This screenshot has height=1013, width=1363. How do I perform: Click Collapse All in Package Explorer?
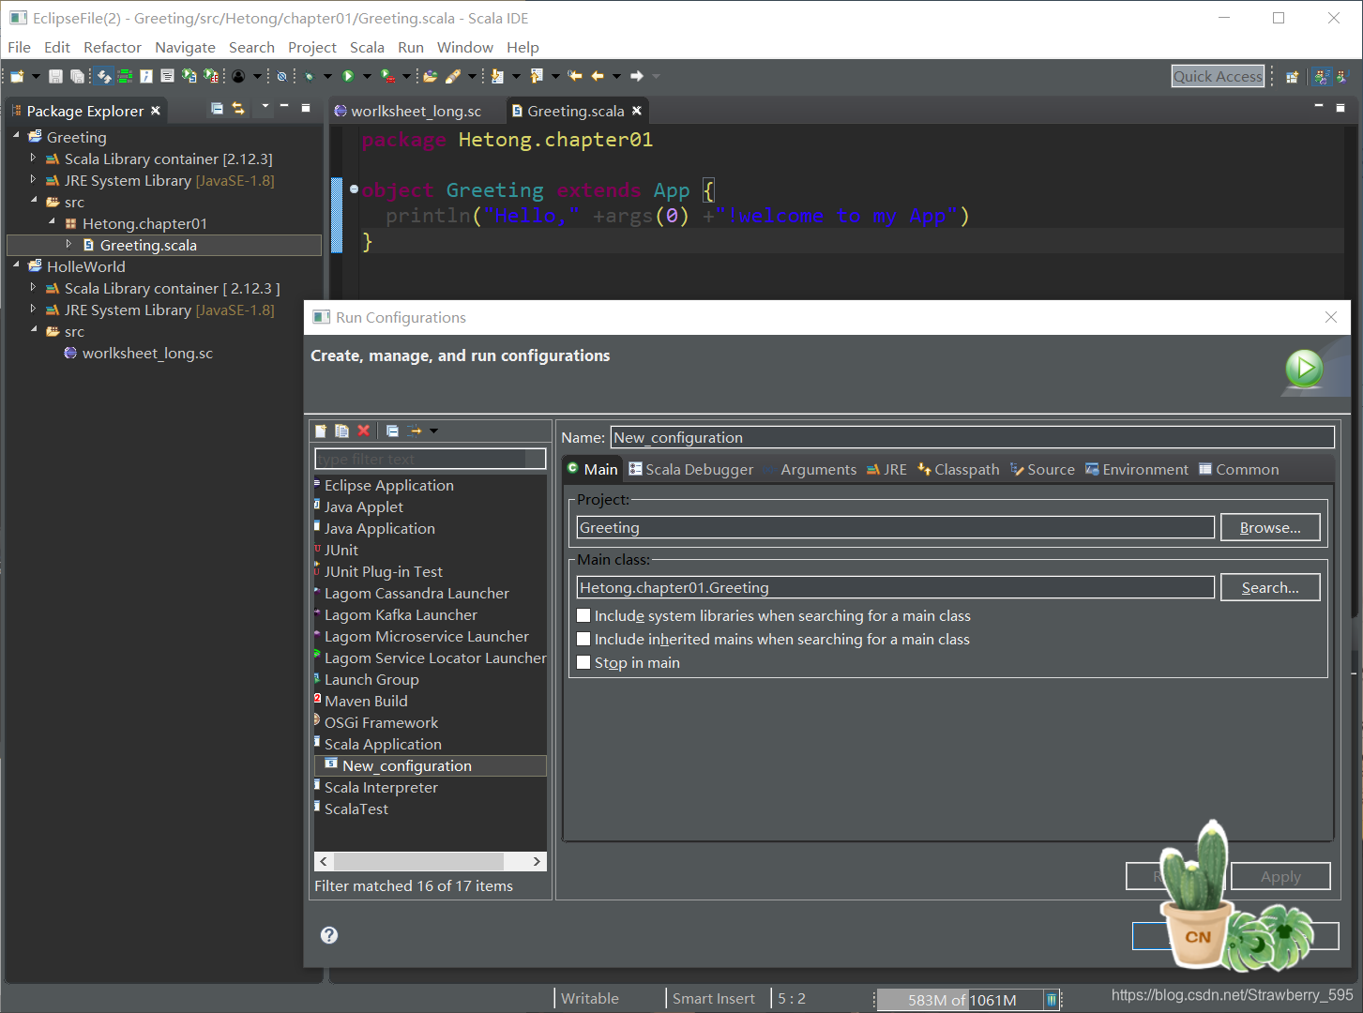(217, 109)
